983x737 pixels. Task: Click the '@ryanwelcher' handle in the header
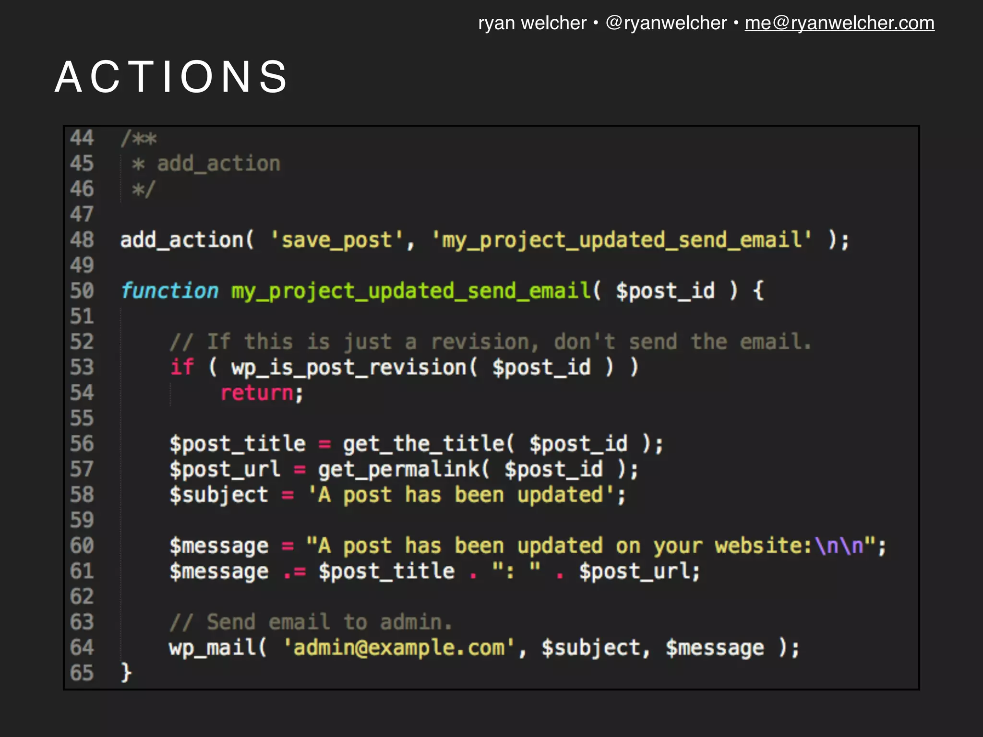[x=666, y=23]
